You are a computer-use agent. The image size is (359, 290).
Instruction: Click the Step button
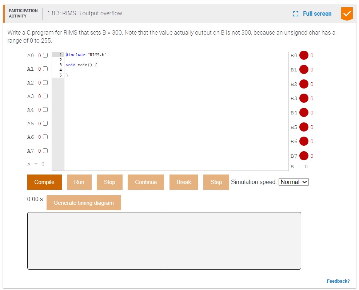pyautogui.click(x=216, y=182)
